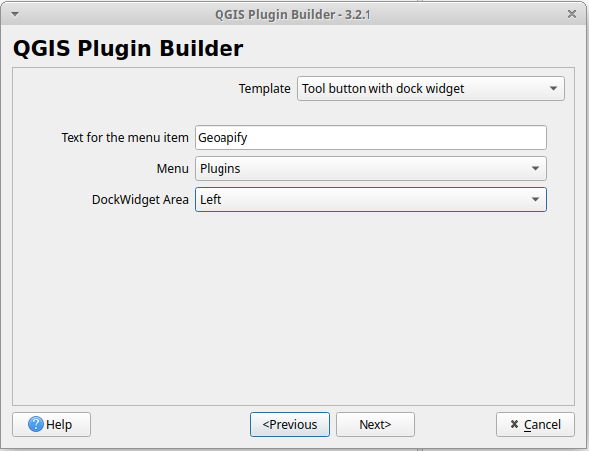Click the arrow of the Plugins dropdown
This screenshot has height=451, width=589.
pyautogui.click(x=535, y=168)
